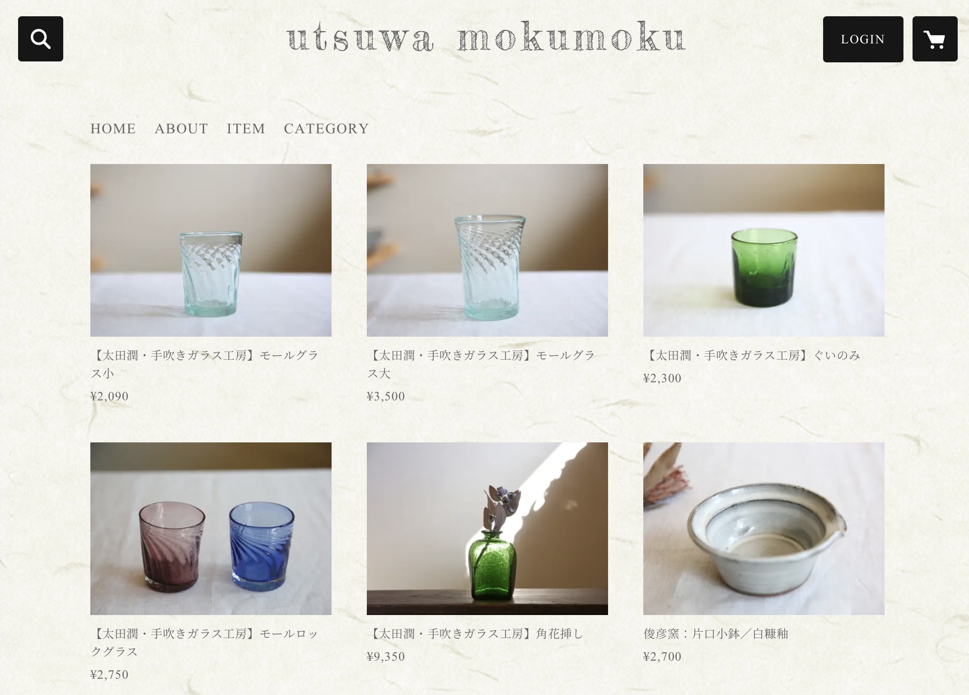View the green sake cup photo
Image resolution: width=969 pixels, height=695 pixels.
point(764,250)
